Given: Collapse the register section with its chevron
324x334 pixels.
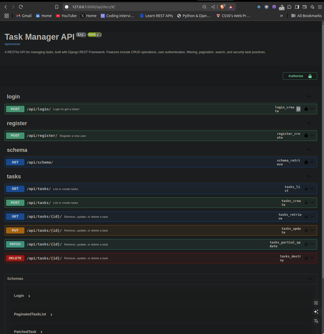Looking at the screenshot, I should pos(309,123).
